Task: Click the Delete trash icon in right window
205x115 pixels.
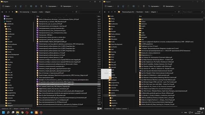Action: pyautogui.click(x=144, y=6)
